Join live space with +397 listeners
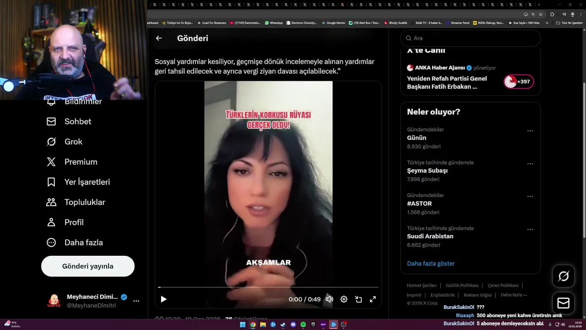This screenshot has height=330, width=586. tap(519, 82)
